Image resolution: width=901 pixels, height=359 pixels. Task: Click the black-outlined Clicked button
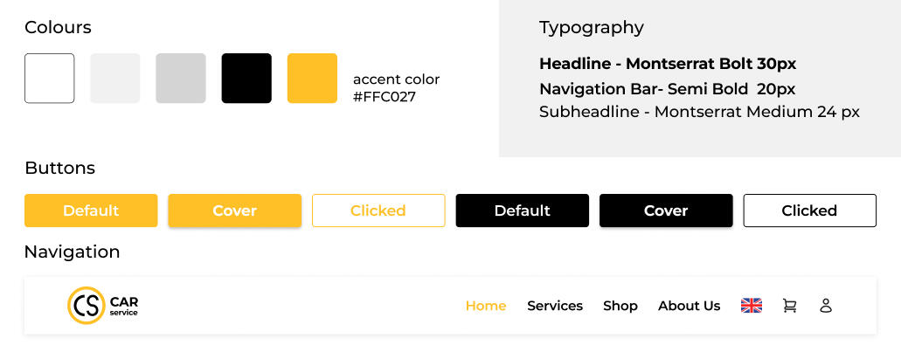(x=809, y=211)
